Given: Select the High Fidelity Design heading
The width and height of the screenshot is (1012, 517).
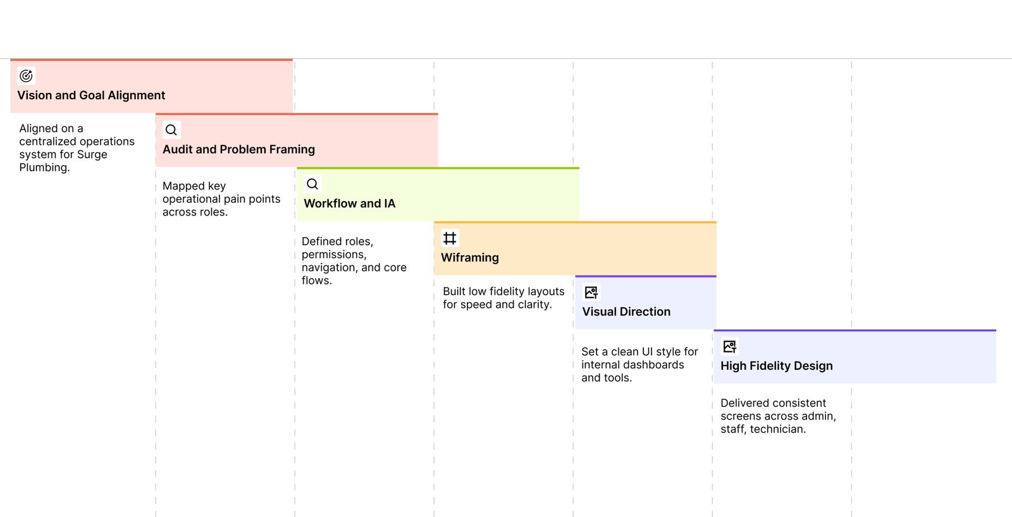Looking at the screenshot, I should [x=776, y=366].
